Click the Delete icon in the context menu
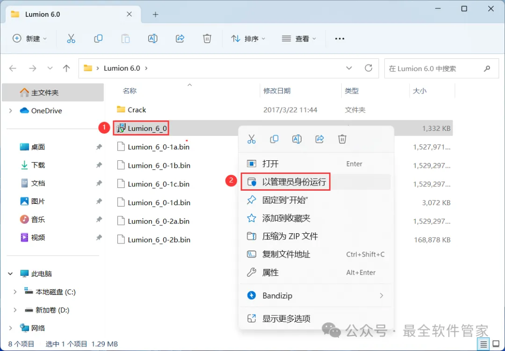This screenshot has height=351, width=505. [342, 139]
